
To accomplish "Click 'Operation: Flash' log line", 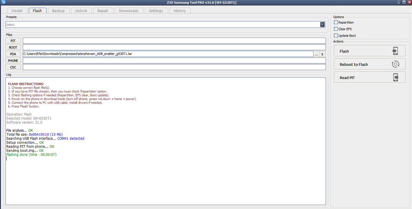I will (x=19, y=114).
